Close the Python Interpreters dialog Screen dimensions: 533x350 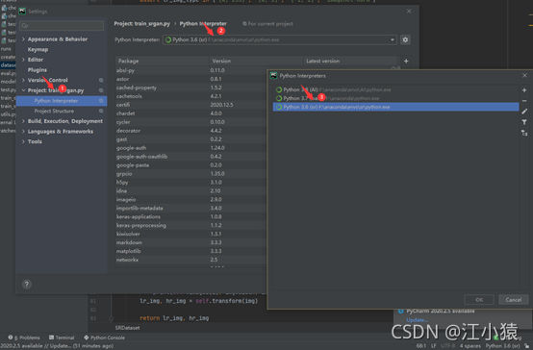pyautogui.click(x=524, y=75)
